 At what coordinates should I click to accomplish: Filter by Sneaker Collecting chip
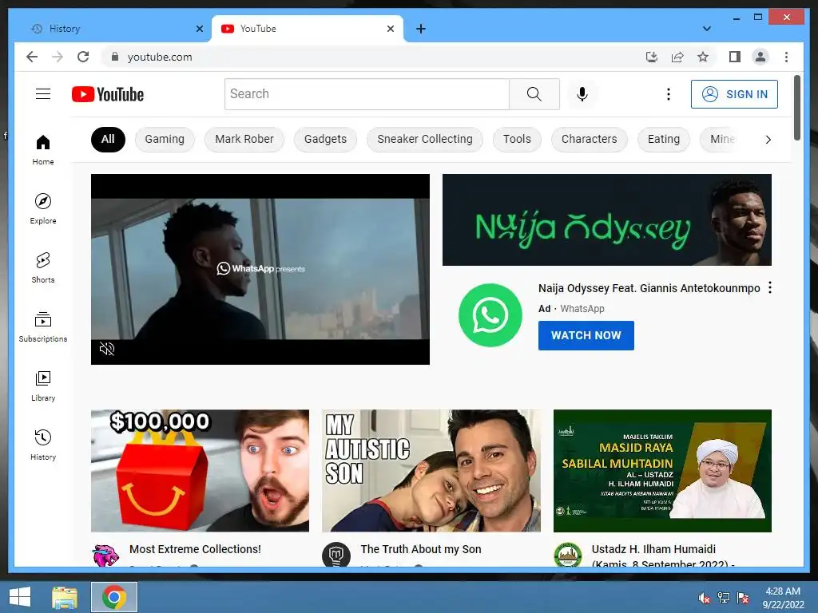pos(425,139)
